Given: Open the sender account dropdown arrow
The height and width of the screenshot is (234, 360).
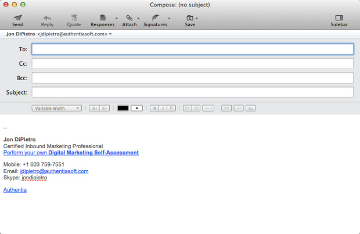Looking at the screenshot, I should (x=110, y=34).
